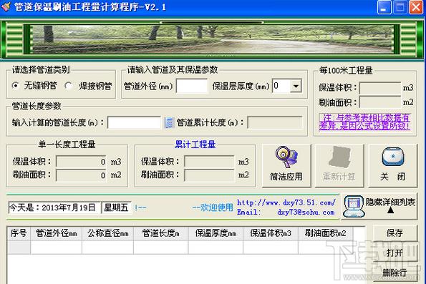426x284 pixels.
Task: Click the tree-lined road banner image
Action: click(x=213, y=39)
